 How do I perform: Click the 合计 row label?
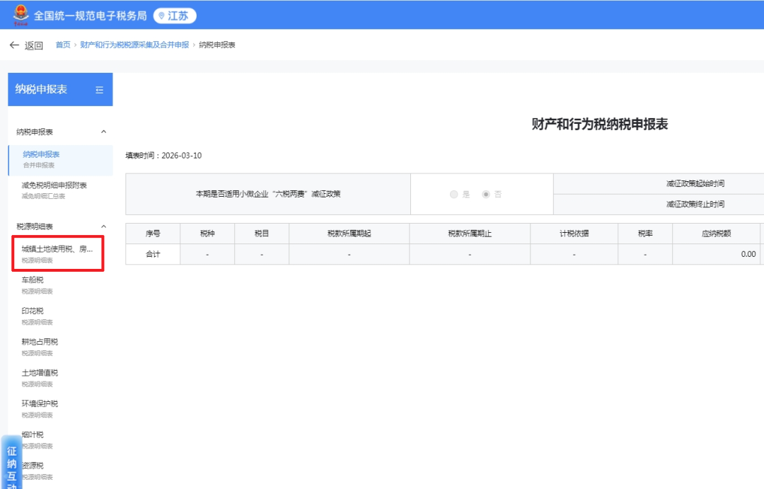[153, 255]
